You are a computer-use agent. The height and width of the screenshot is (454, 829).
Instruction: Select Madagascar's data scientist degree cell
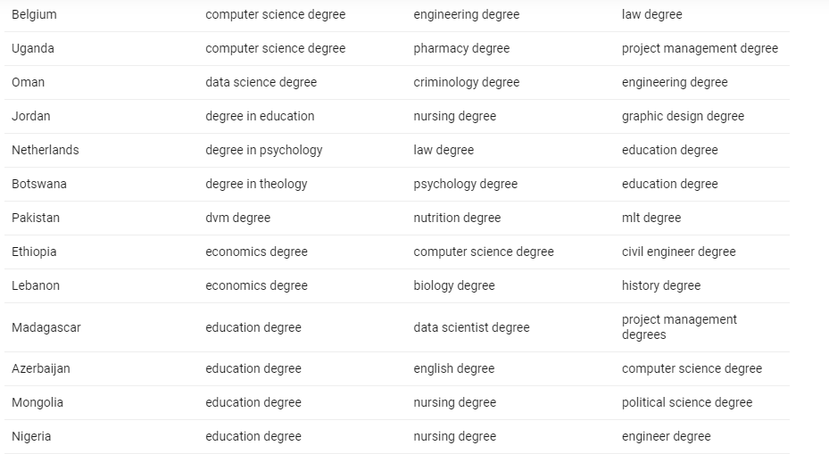pos(471,327)
